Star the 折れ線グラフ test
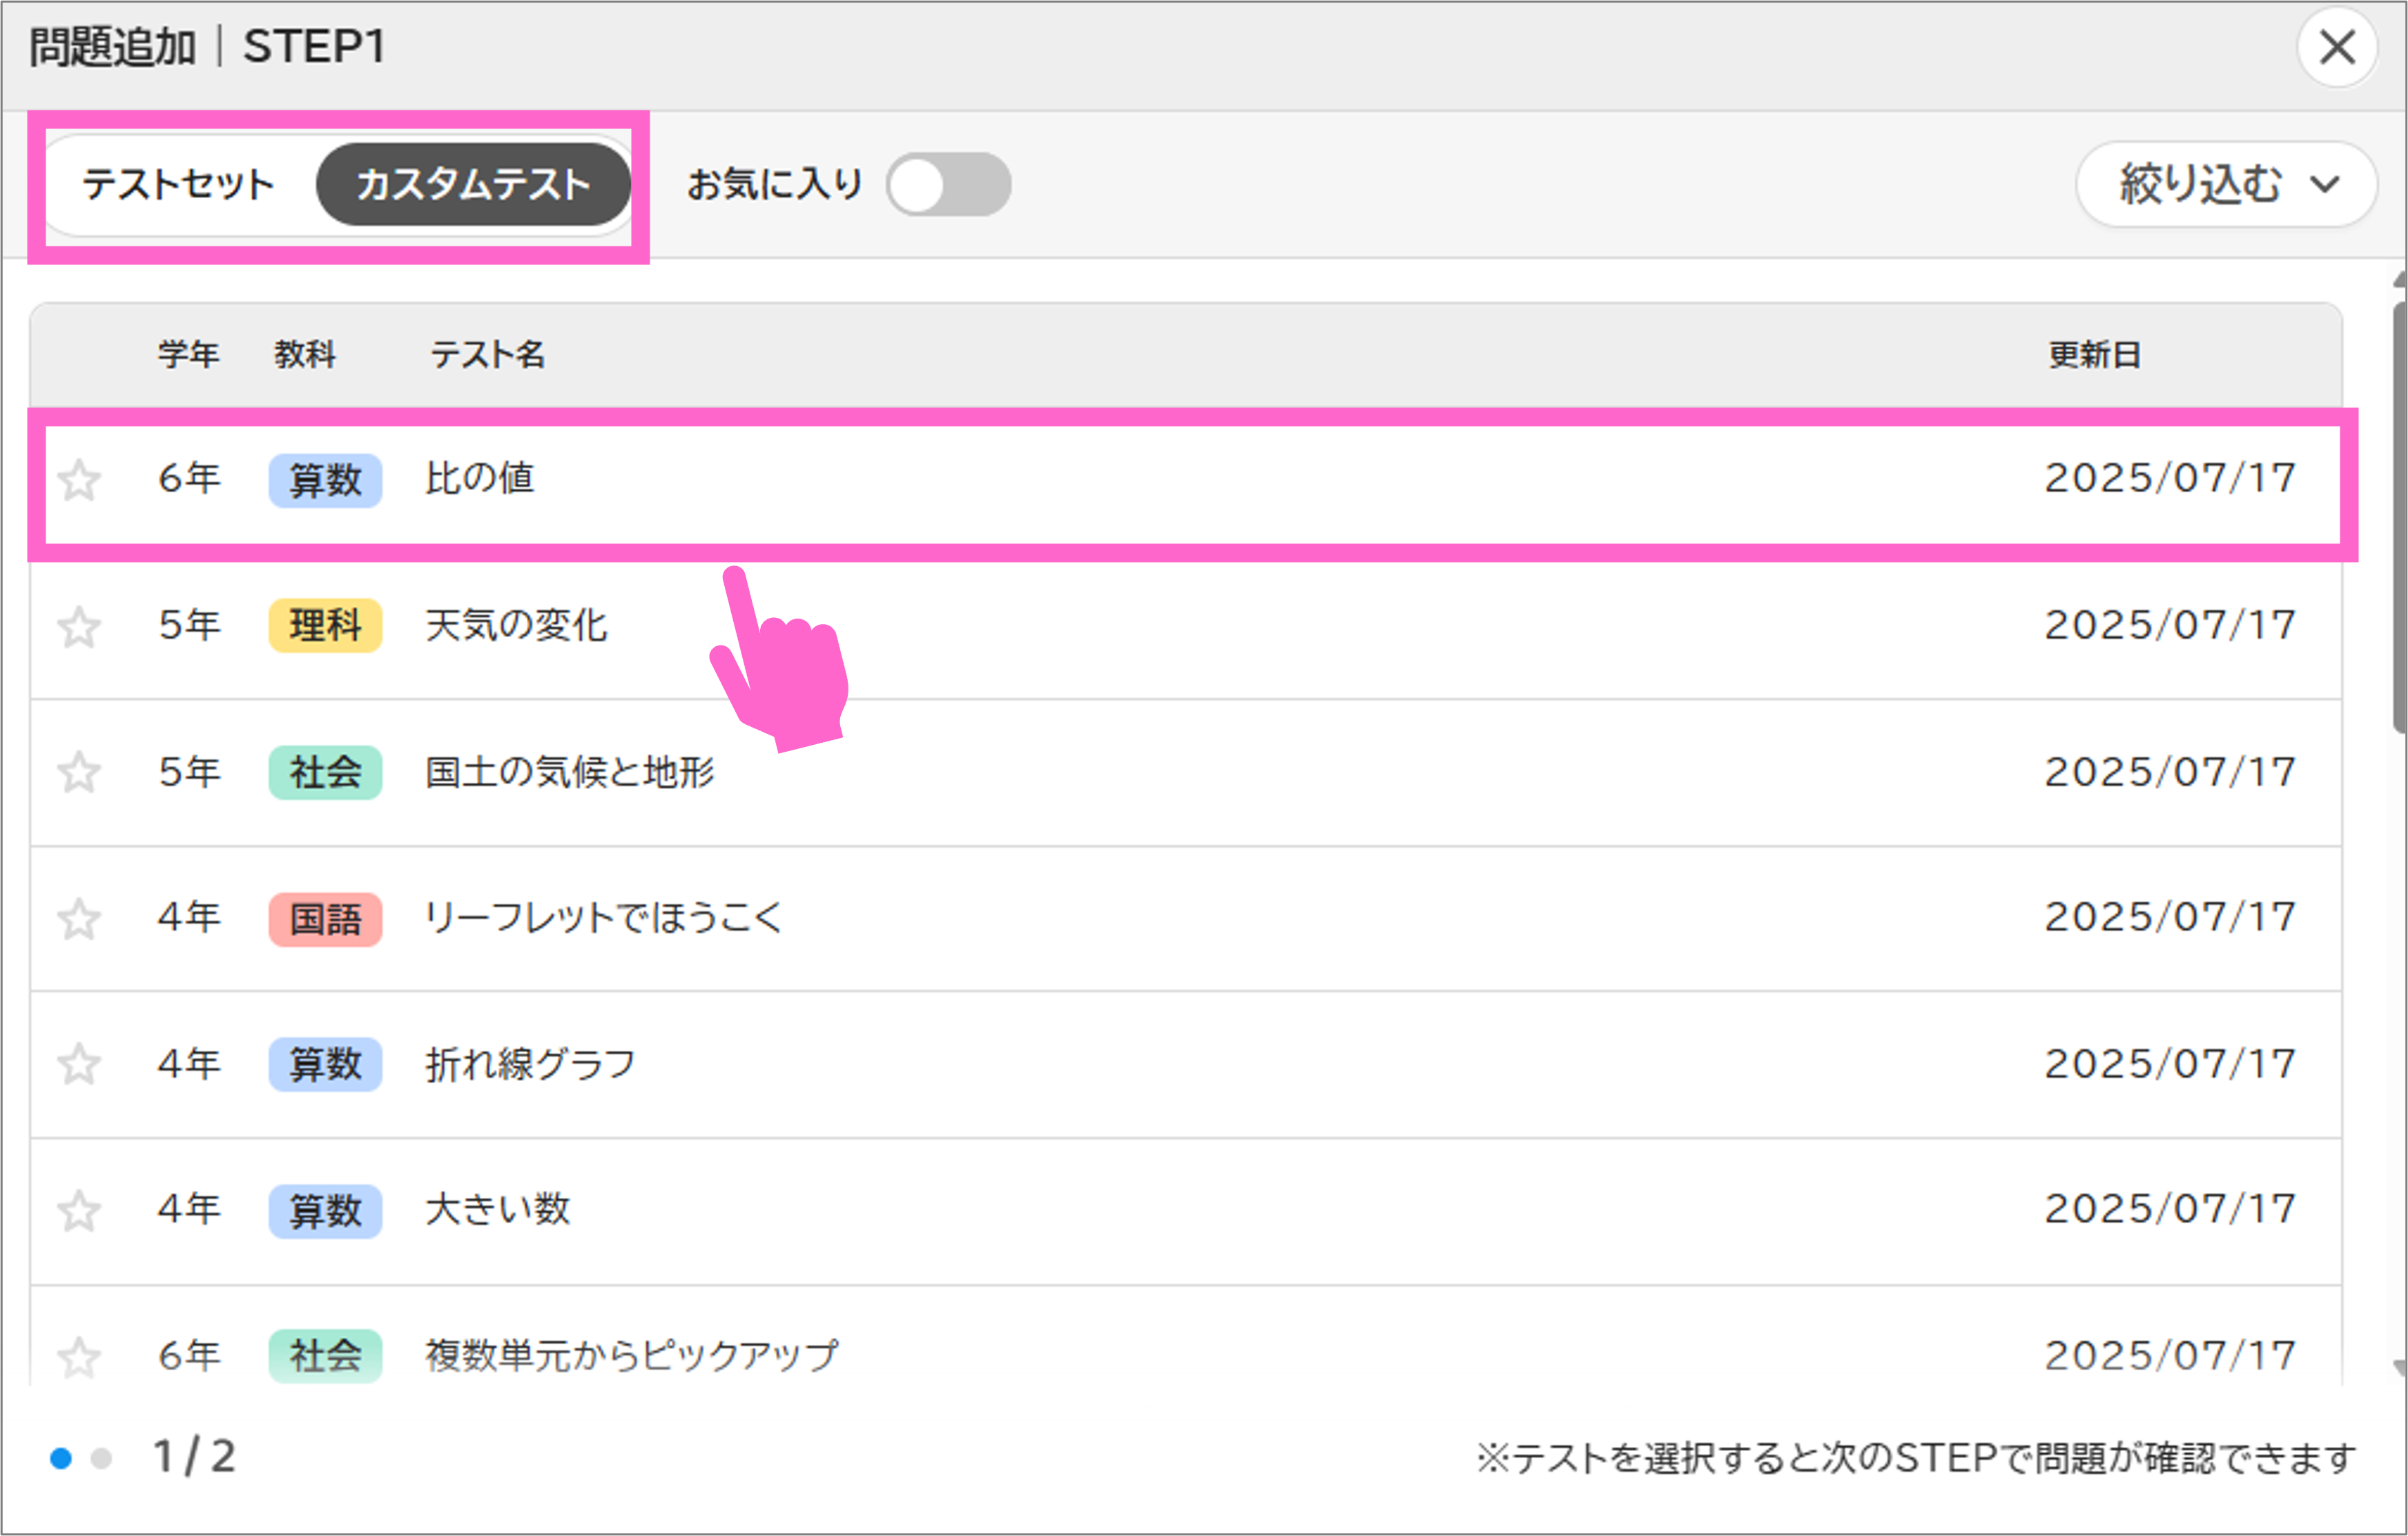 (x=79, y=1063)
